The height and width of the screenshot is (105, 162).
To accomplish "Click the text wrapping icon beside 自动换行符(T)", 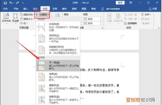I will click(42, 50).
